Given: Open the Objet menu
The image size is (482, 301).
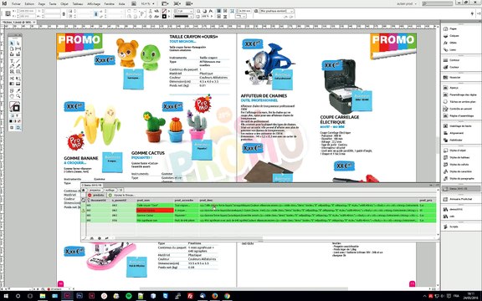Looking at the screenshot, I should point(64,4).
